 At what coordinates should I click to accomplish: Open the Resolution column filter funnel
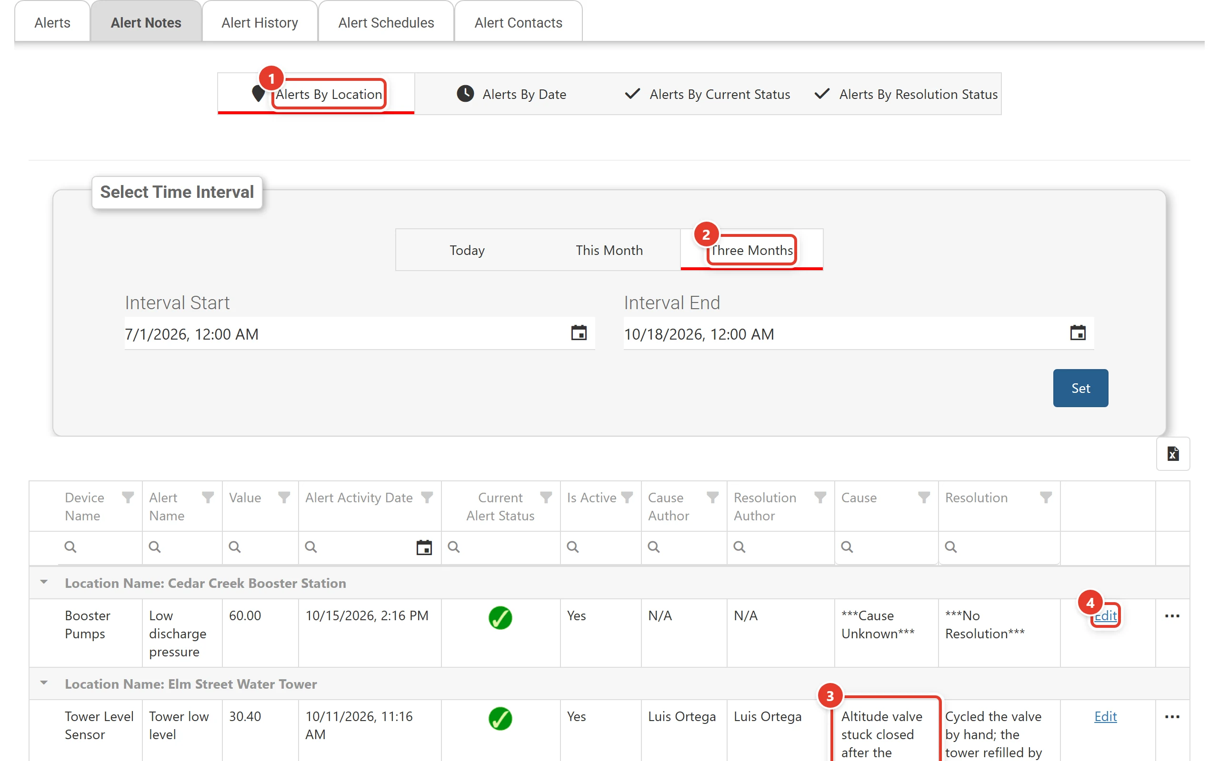[1046, 498]
